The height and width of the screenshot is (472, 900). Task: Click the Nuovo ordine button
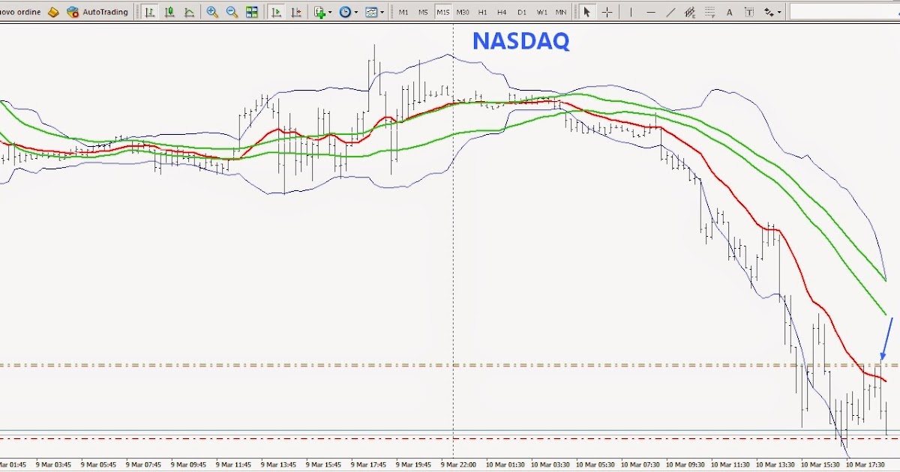tap(20, 12)
